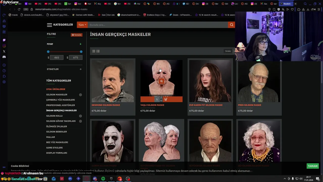
Task: Select Display Formları category
Action: coord(57,153)
